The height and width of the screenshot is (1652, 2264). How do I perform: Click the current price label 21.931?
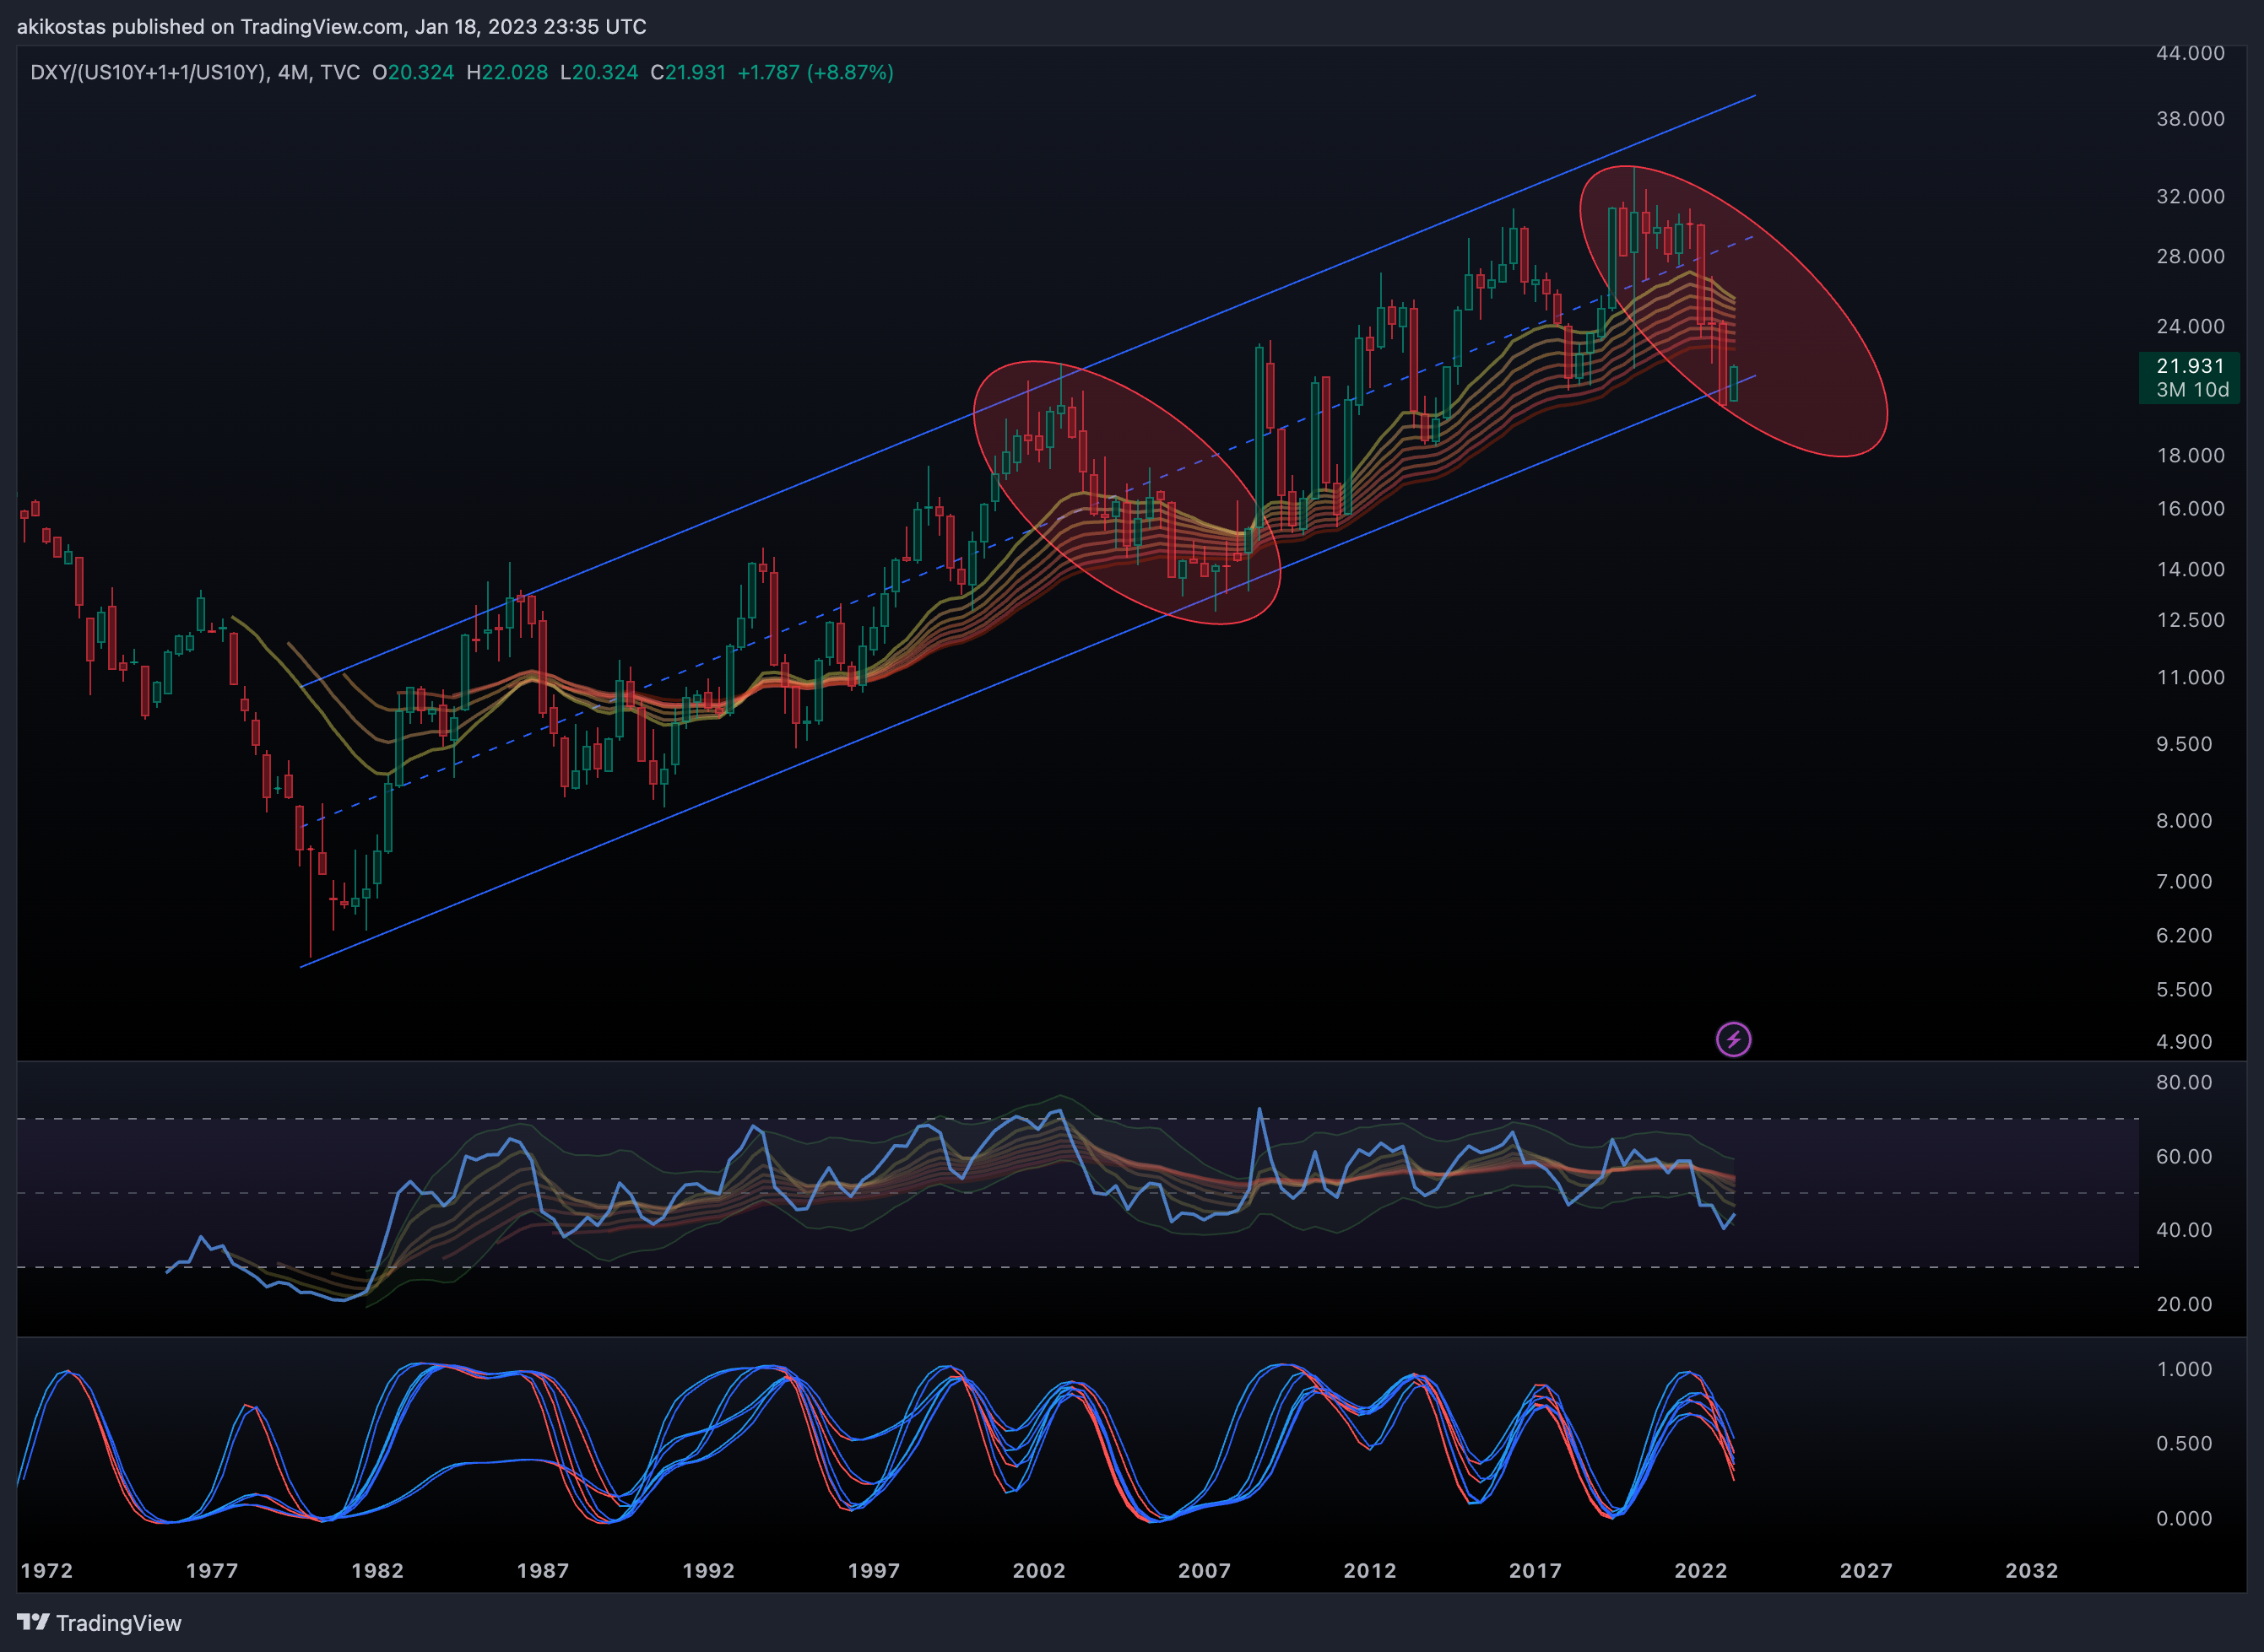pyautogui.click(x=2190, y=366)
